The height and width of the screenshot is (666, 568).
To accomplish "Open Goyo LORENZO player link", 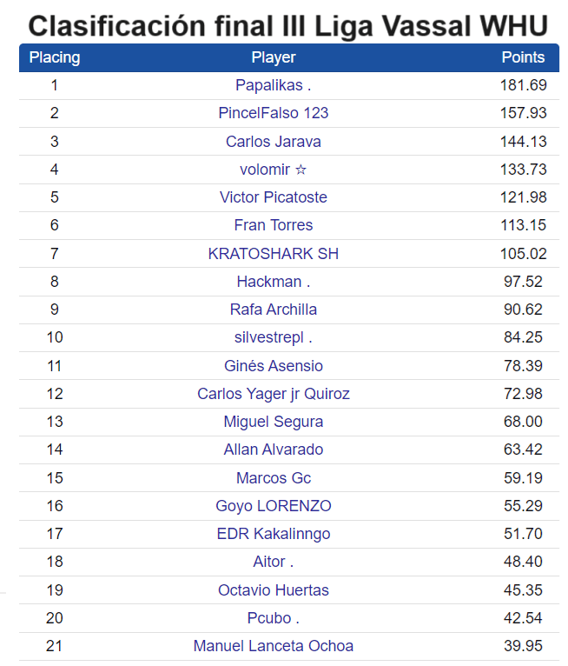I will click(x=274, y=506).
